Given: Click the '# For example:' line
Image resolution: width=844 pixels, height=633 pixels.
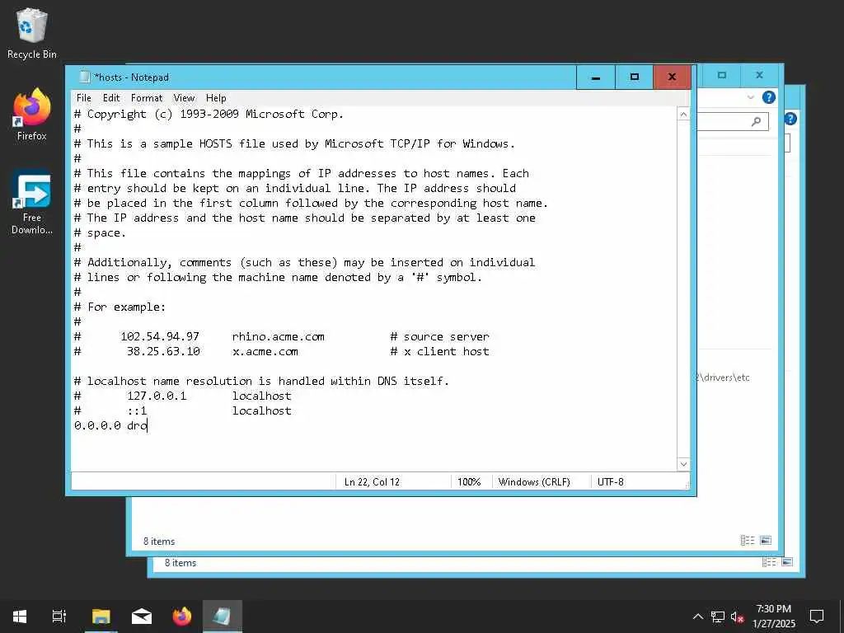Looking at the screenshot, I should pyautogui.click(x=120, y=307).
